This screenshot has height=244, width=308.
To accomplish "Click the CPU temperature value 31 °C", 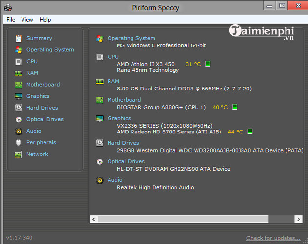I will point(193,64).
